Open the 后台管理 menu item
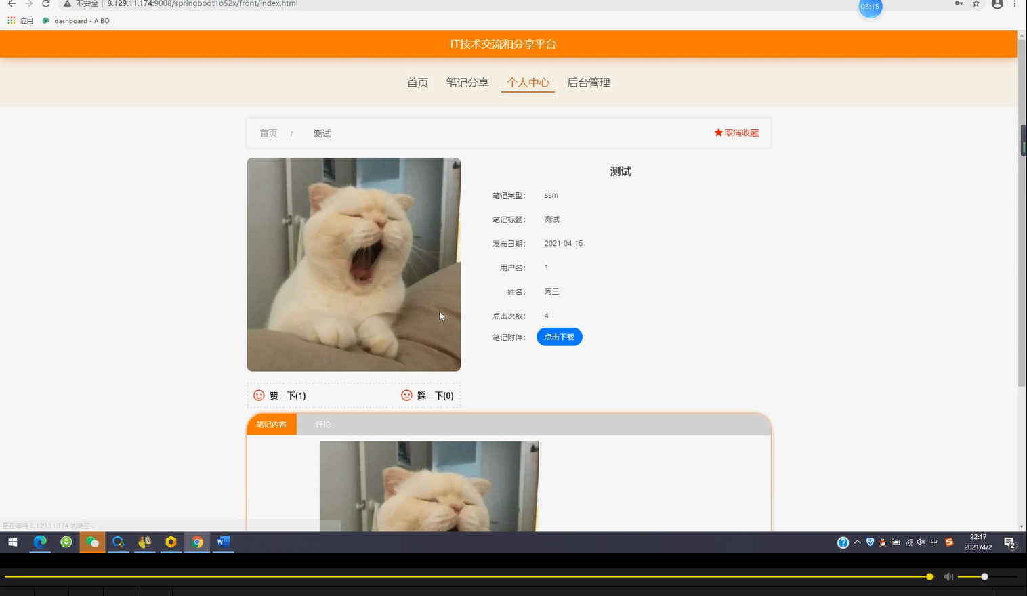The width and height of the screenshot is (1027, 596). [x=588, y=82]
